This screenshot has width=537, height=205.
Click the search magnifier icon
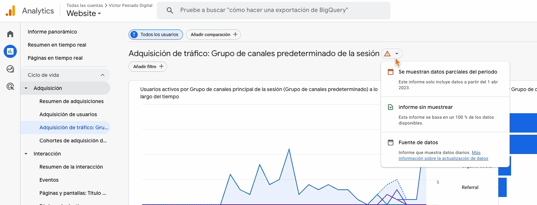tap(170, 11)
